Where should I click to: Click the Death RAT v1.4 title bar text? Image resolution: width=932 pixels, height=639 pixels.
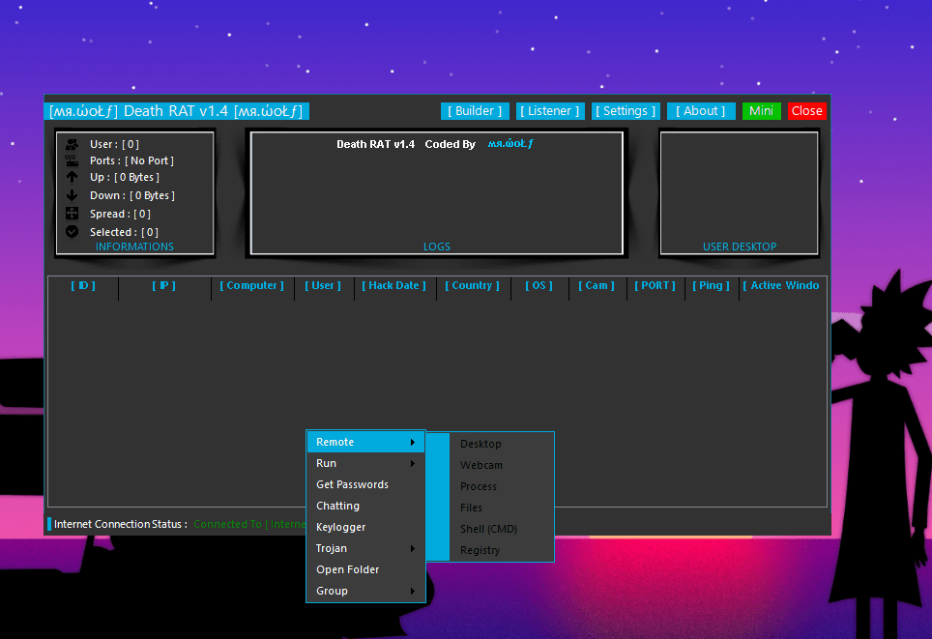[x=176, y=111]
